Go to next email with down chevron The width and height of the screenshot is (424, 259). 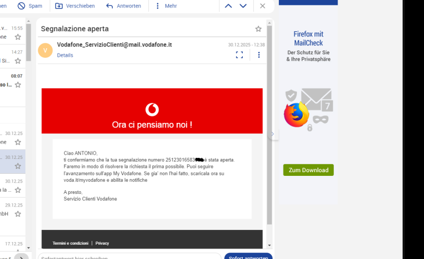pos(243,6)
